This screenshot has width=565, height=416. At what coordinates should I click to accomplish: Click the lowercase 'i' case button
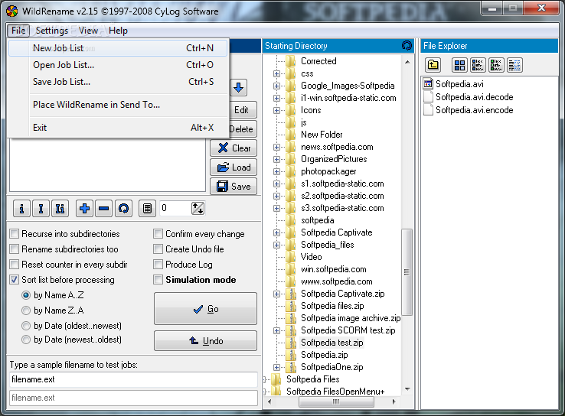[21, 208]
